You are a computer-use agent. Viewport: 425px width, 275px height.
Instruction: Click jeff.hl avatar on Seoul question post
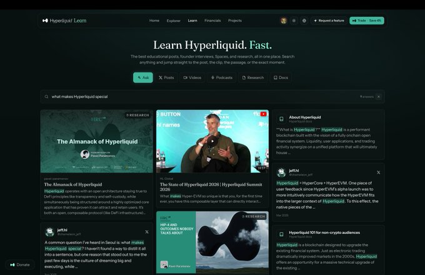[49, 232]
